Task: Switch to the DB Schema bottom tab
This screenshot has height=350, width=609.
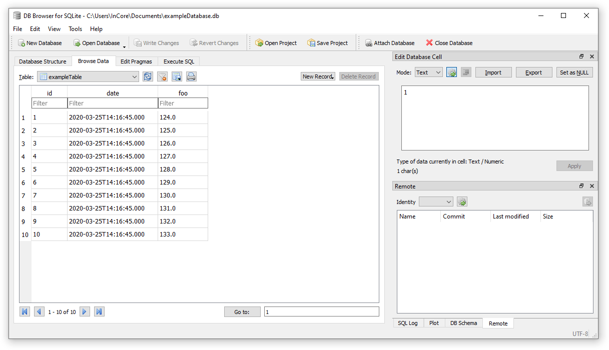Action: tap(464, 323)
